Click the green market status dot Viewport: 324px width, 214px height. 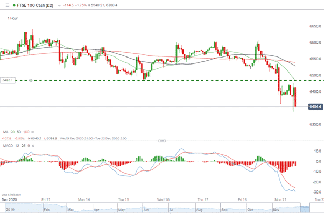[14, 5]
